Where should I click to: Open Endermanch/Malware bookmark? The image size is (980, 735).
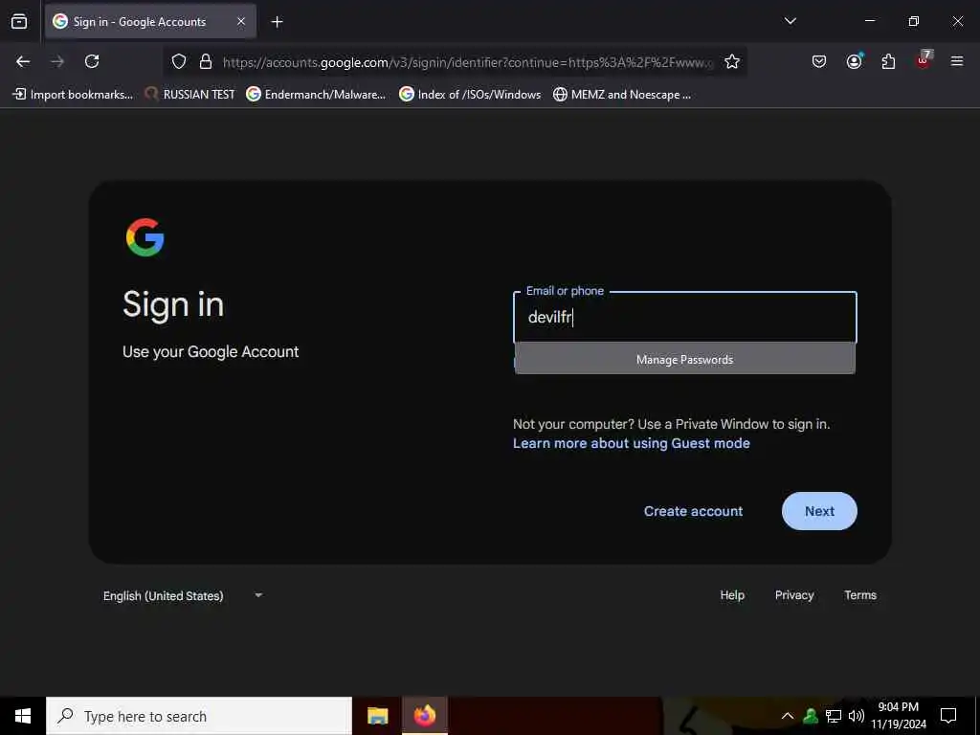click(x=316, y=95)
